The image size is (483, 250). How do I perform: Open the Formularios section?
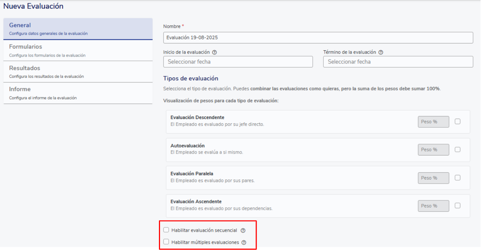point(78,50)
